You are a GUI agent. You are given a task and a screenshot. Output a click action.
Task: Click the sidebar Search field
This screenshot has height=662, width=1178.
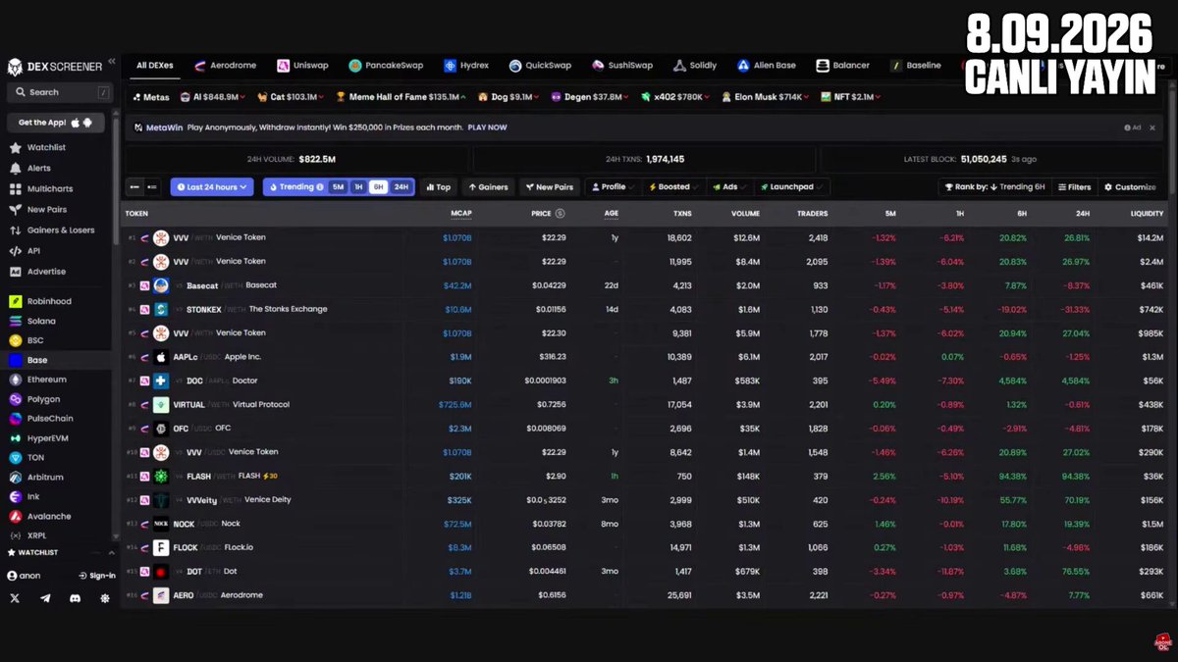pos(59,92)
